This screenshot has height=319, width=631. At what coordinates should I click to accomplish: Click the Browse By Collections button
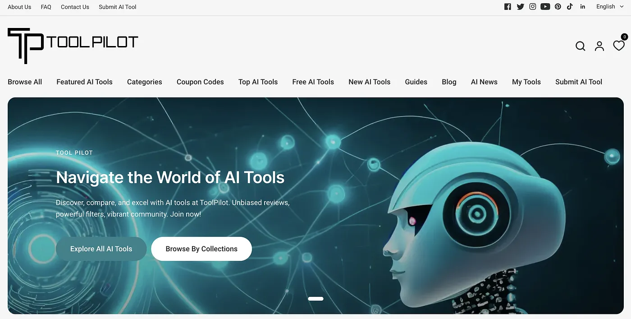coord(201,249)
